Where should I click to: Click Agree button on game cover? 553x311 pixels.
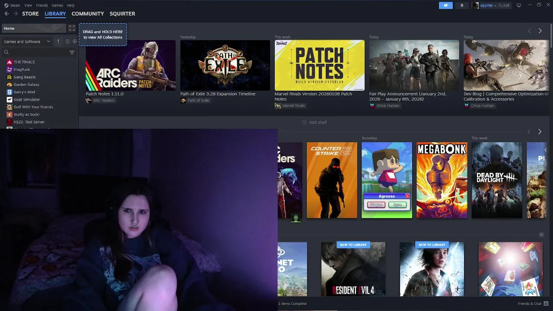pyautogui.click(x=397, y=205)
